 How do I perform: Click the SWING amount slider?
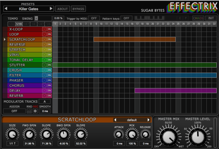pos(43,18)
